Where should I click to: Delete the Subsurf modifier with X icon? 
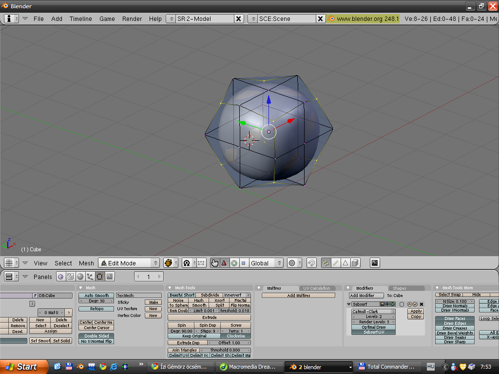coord(422,304)
